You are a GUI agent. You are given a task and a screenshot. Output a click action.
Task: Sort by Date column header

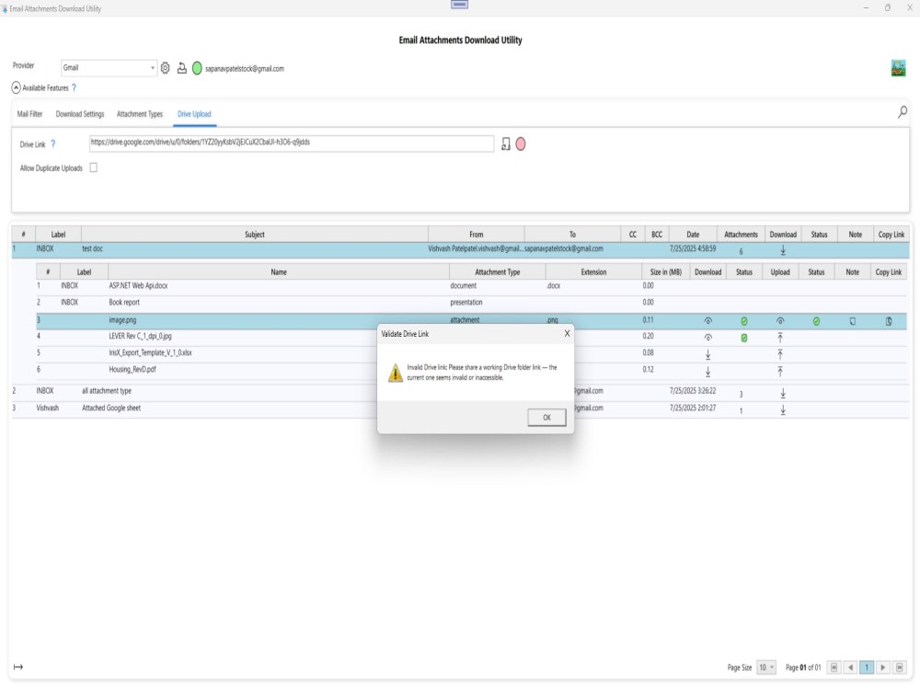pos(693,234)
